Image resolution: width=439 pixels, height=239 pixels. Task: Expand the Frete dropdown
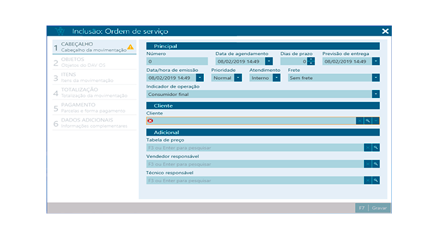point(376,78)
